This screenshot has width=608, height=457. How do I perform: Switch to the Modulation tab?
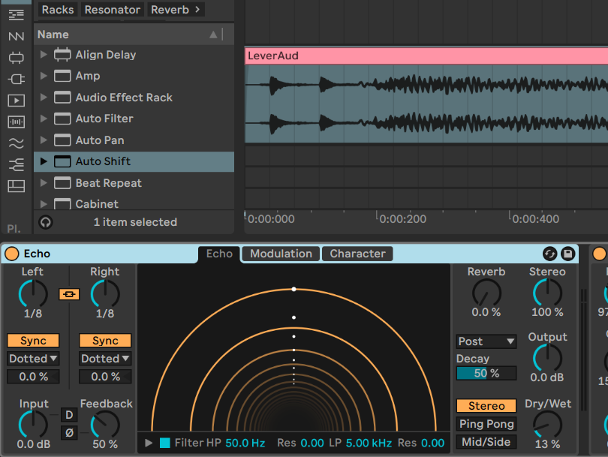click(x=281, y=254)
